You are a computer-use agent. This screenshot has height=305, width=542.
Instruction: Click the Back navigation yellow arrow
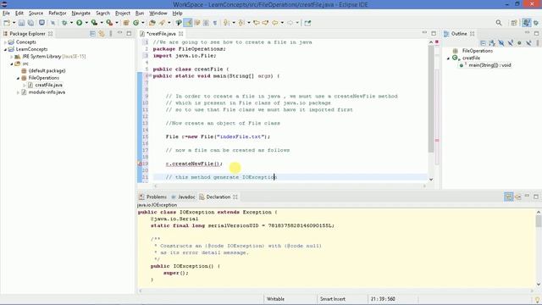(274, 23)
